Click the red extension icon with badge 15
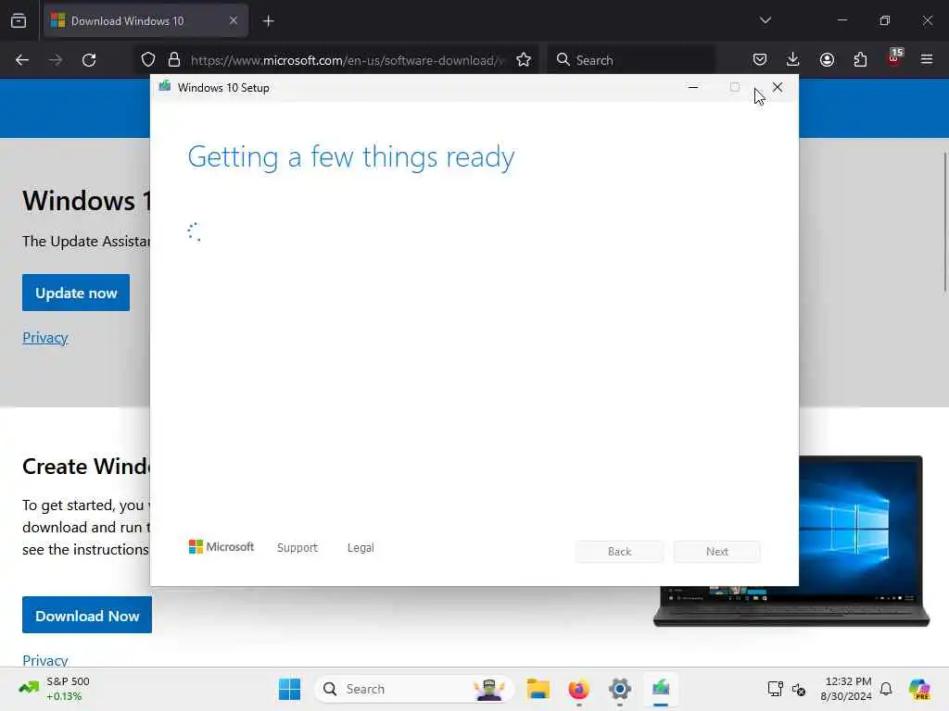This screenshot has height=711, width=949. pyautogui.click(x=894, y=58)
